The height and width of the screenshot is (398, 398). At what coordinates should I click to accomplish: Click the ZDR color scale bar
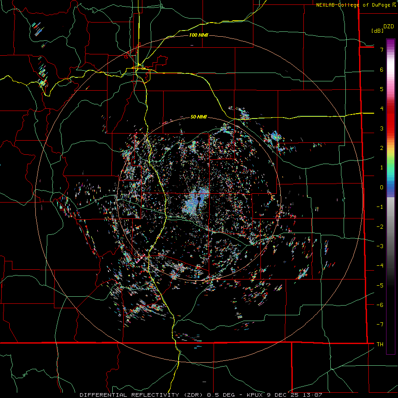390,196
